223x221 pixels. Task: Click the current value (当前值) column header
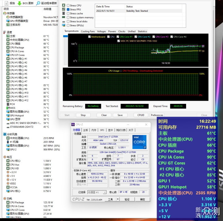point(47,9)
